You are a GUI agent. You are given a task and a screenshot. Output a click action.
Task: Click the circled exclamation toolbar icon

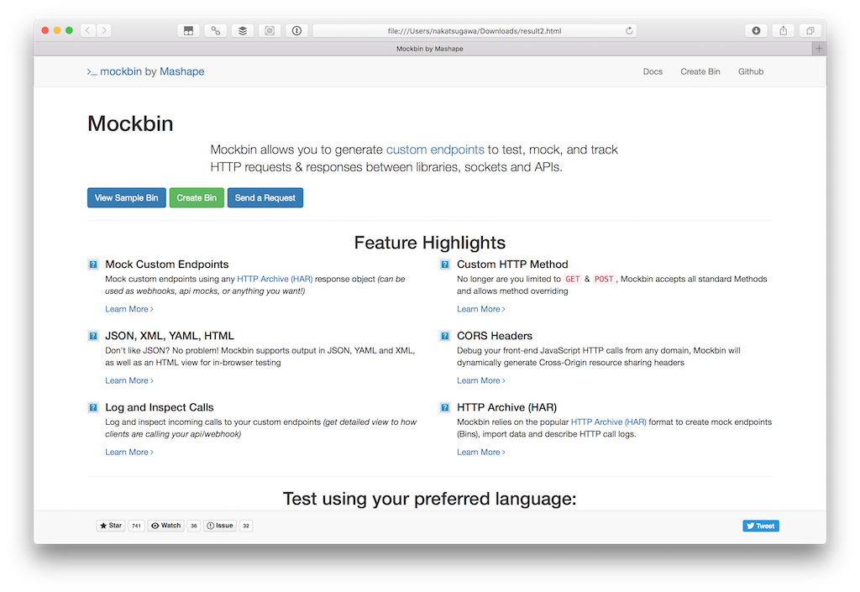(296, 31)
